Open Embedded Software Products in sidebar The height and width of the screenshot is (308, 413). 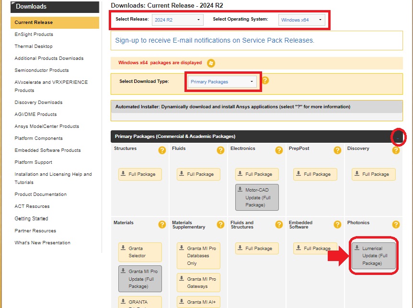click(x=48, y=150)
